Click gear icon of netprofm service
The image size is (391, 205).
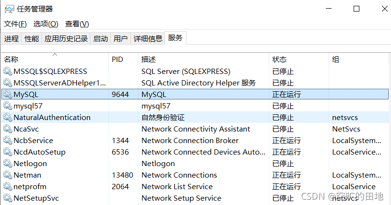(8, 187)
